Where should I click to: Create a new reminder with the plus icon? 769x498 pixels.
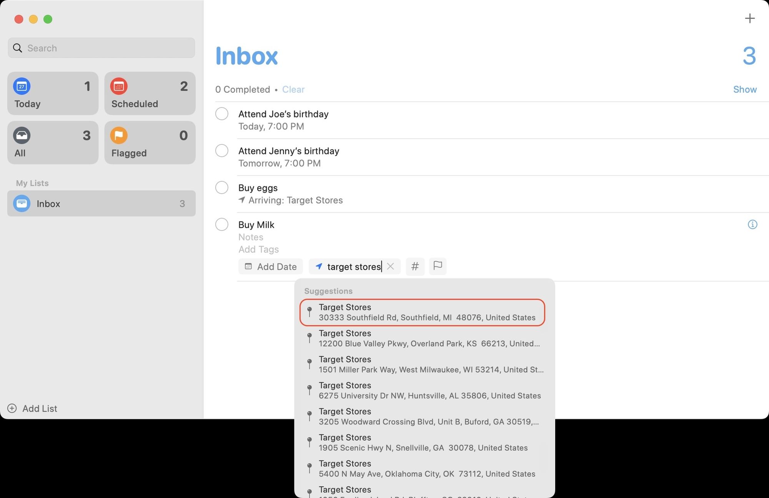(750, 18)
